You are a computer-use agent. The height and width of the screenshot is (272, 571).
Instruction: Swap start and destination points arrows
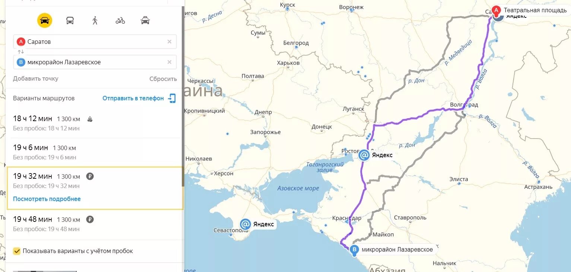pos(21,52)
